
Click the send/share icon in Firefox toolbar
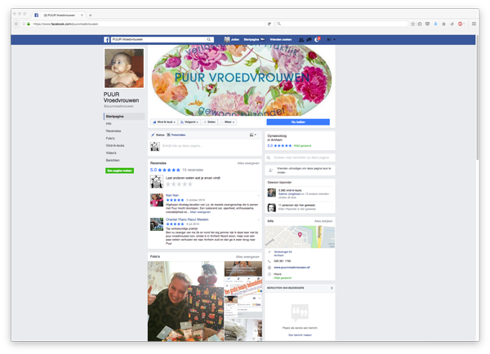[452, 24]
